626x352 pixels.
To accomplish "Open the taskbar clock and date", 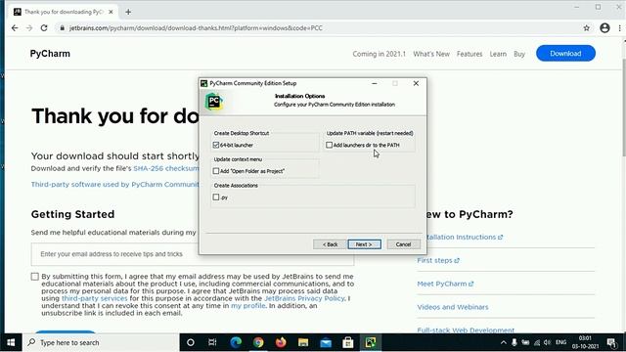I will [585, 342].
